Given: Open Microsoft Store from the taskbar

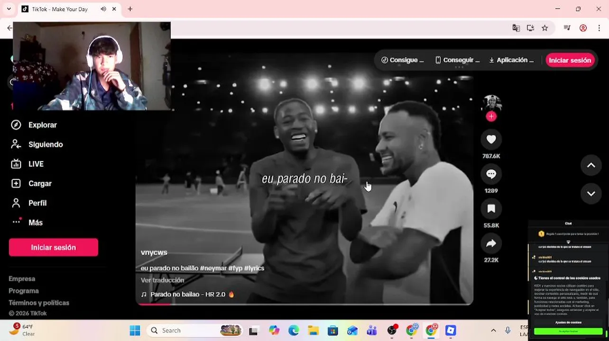Looking at the screenshot, I should [332, 331].
